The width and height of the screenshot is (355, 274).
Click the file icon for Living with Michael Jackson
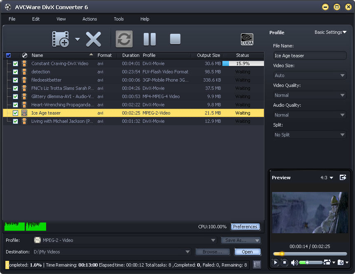click(x=24, y=121)
